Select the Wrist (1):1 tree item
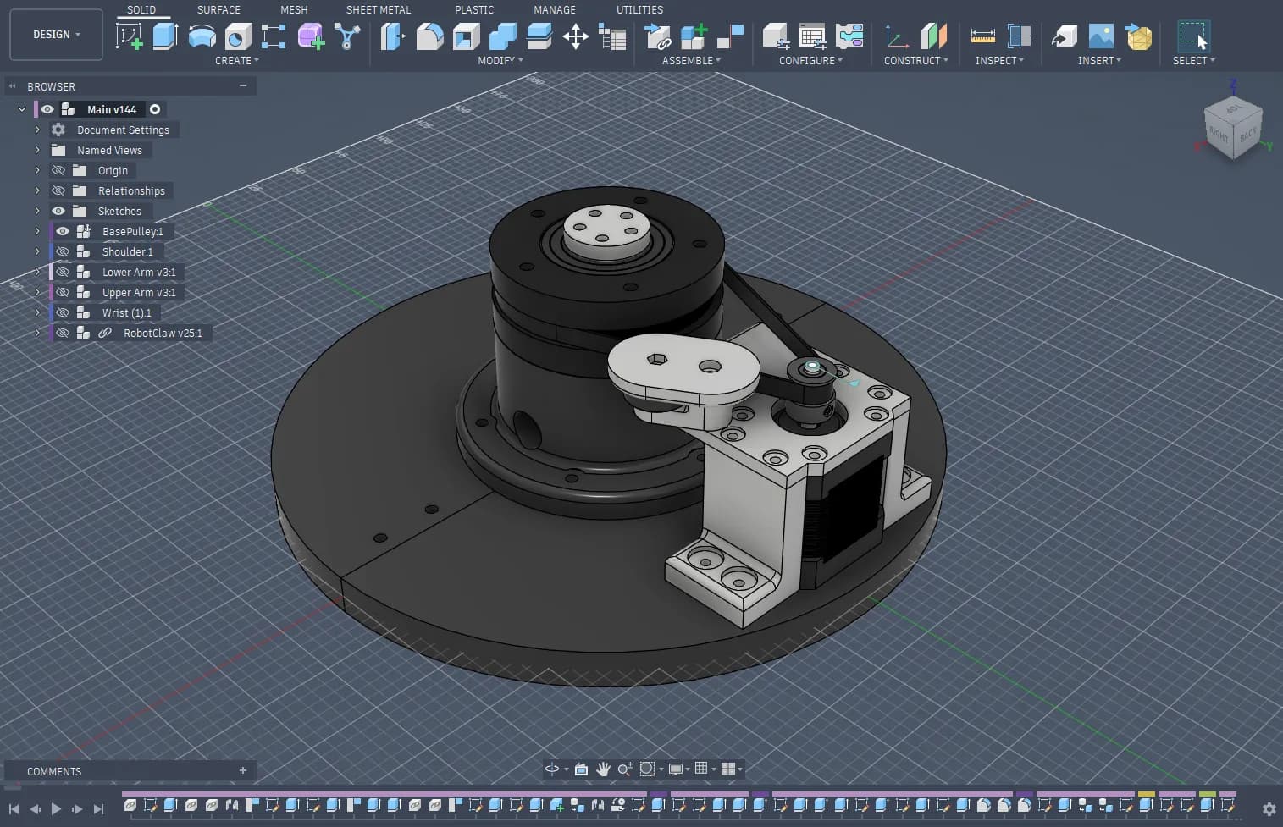This screenshot has height=827, width=1283. (x=127, y=312)
